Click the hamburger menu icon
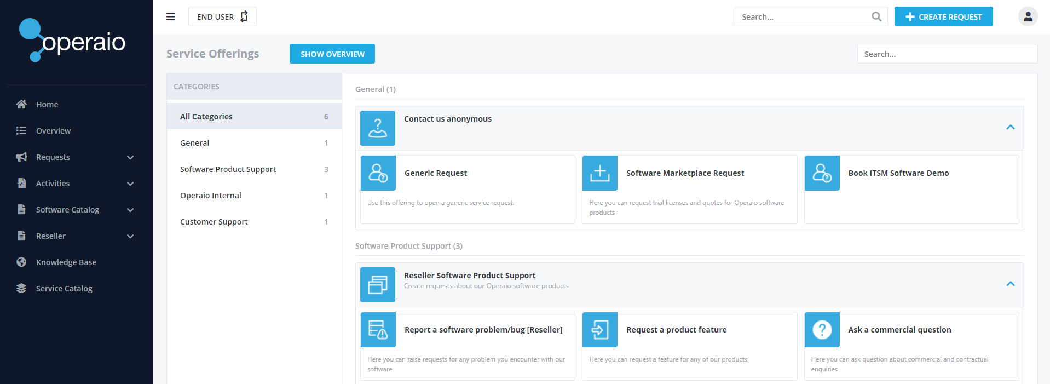 pyautogui.click(x=171, y=16)
